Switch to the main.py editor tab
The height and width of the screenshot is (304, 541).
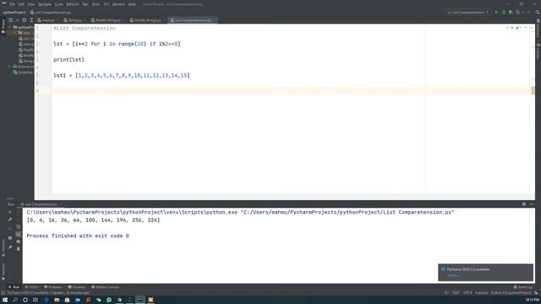(x=46, y=20)
